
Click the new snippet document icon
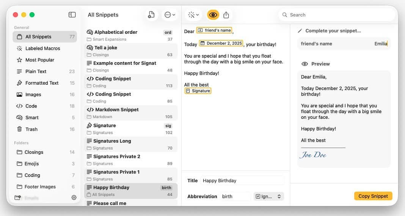pyautogui.click(x=151, y=15)
